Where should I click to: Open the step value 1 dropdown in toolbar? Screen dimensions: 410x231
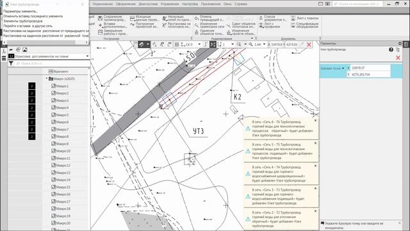232,44
